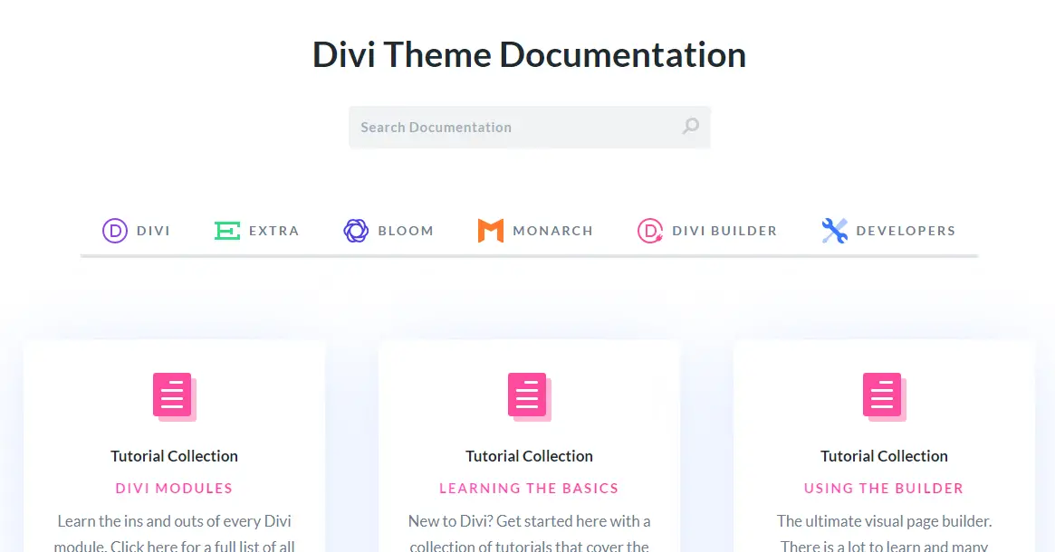Click the pink document icon above Learning the Basics
The height and width of the screenshot is (552, 1055).
coord(530,396)
